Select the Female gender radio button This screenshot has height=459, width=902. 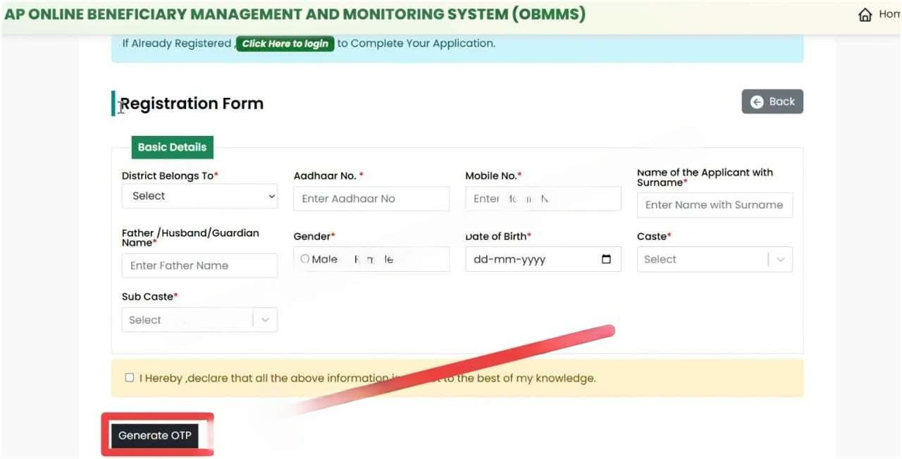pos(347,259)
